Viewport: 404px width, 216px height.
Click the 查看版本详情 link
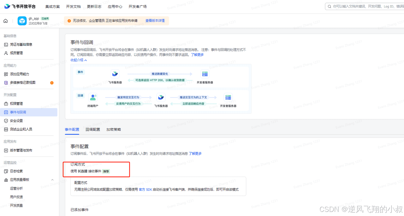pos(155,21)
